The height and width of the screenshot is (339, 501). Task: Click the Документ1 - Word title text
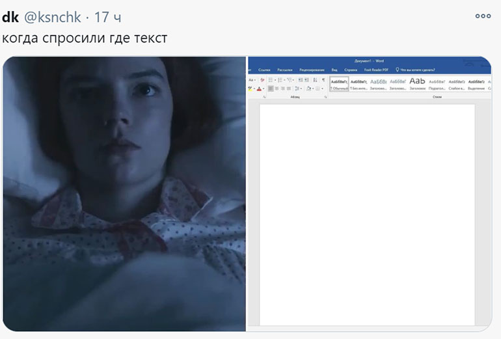point(369,61)
